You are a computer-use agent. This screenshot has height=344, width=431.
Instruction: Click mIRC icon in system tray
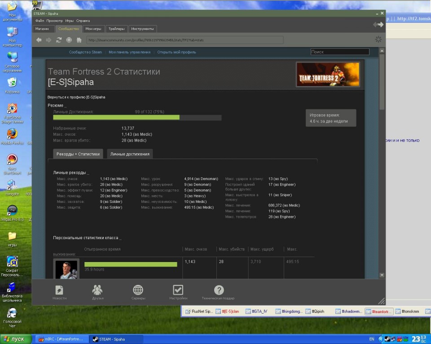[399, 339]
